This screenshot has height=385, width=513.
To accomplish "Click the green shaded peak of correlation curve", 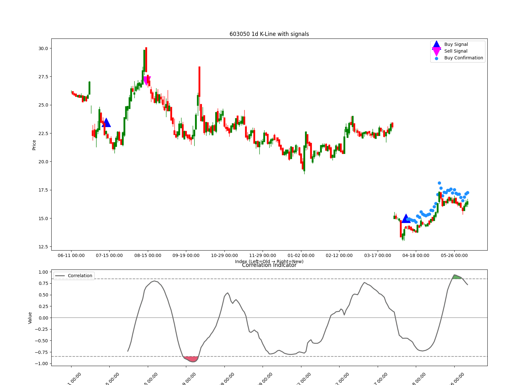I will pyautogui.click(x=456, y=277).
